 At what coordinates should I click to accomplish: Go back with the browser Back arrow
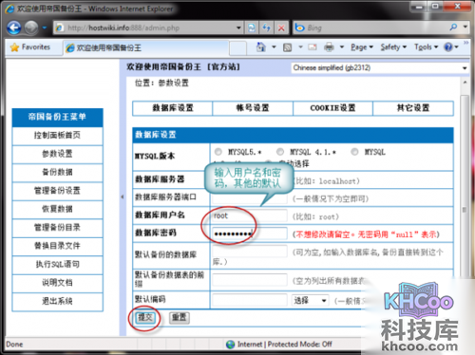pos(14,28)
